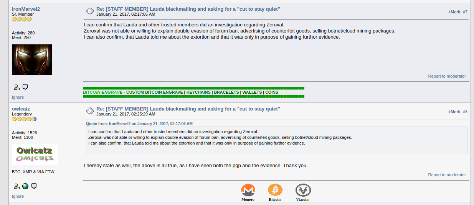The height and width of the screenshot is (205, 474).
Task: Open IronMarvel2 Iron Man avatar image
Action: tap(32, 60)
